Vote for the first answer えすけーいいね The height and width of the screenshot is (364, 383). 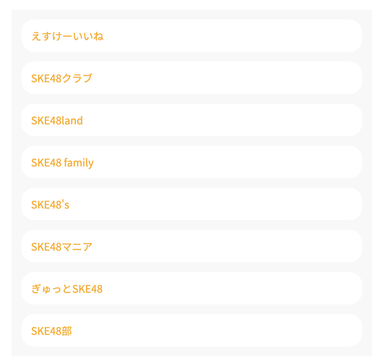191,36
